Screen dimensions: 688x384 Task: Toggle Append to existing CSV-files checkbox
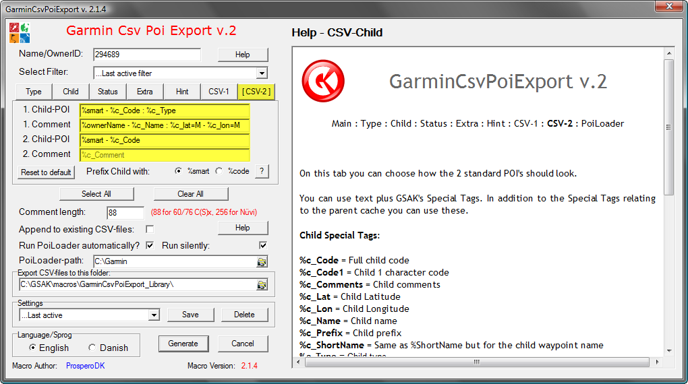(x=150, y=229)
